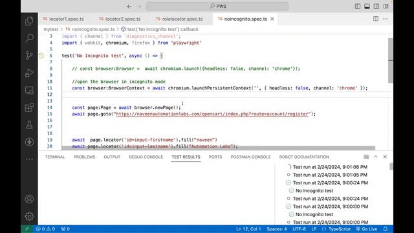Click the noincognito.spec.ts breadcrumb
414x233 pixels.
point(90,29)
